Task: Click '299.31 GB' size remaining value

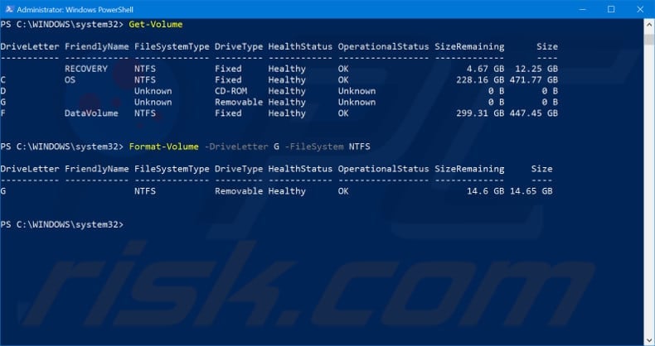Action: coord(480,113)
